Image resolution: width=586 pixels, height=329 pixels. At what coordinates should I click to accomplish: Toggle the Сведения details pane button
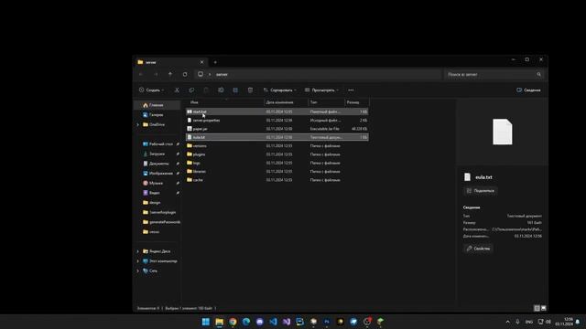(528, 90)
